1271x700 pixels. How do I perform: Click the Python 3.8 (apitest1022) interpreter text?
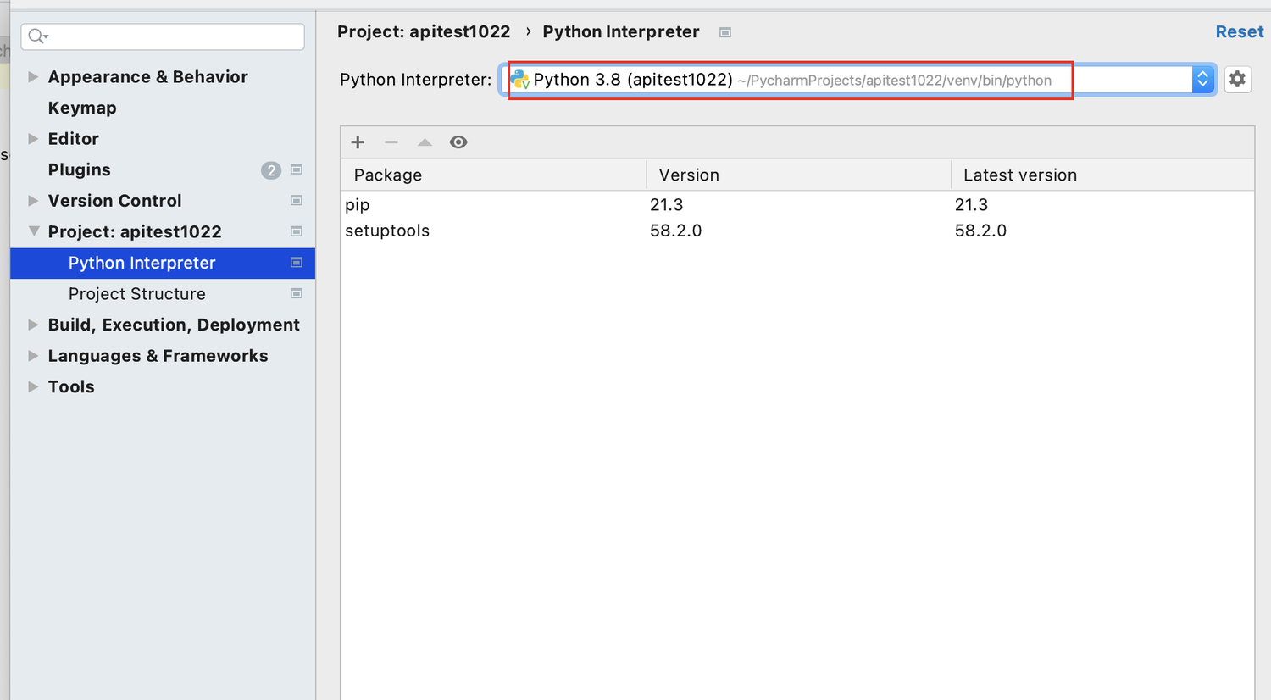coord(633,80)
